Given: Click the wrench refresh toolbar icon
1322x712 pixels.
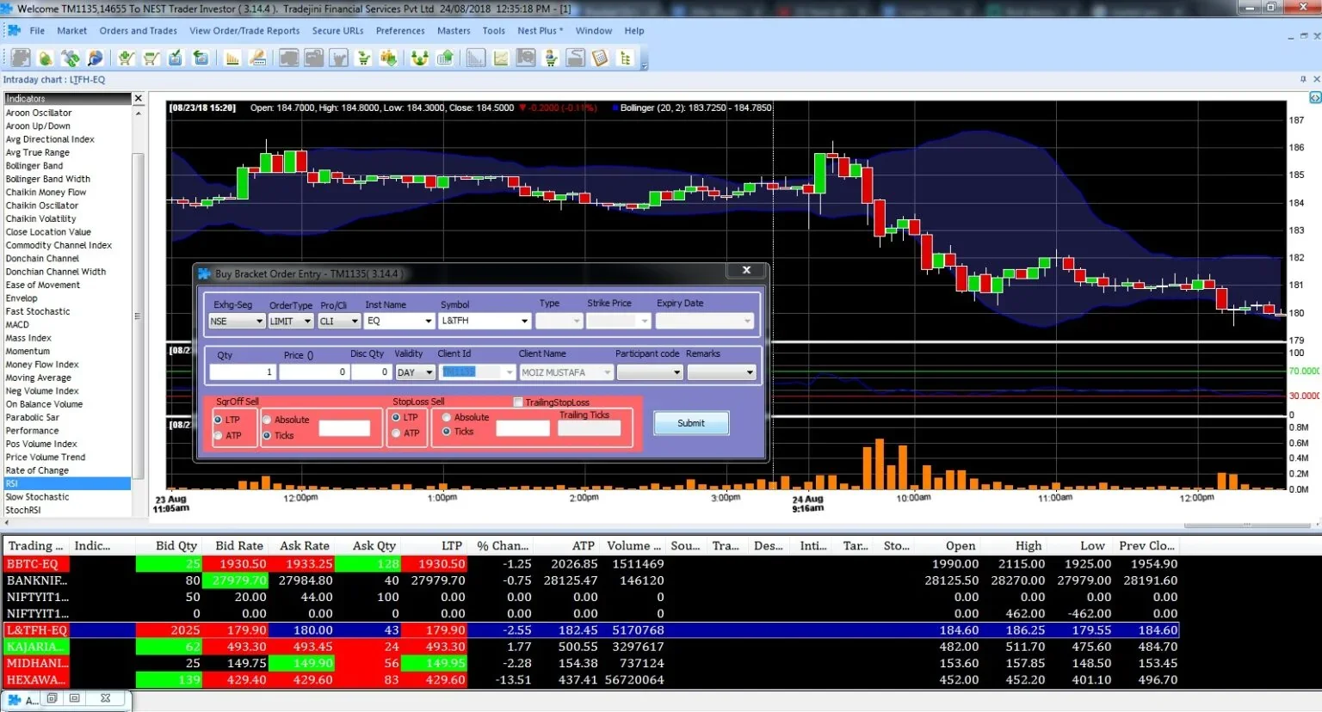Looking at the screenshot, I should pos(71,58).
